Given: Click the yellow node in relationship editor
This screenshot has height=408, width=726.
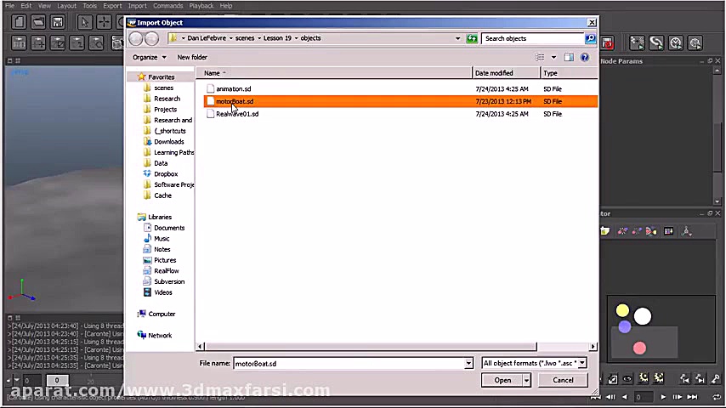Looking at the screenshot, I should point(623,310).
